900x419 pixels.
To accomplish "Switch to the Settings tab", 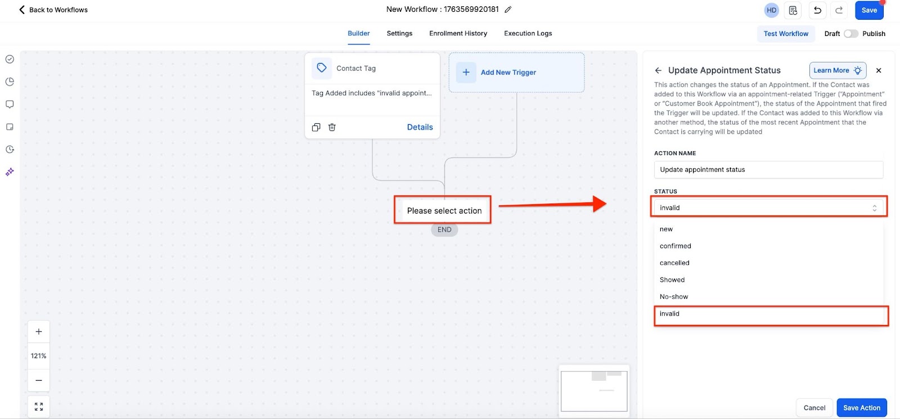I will tap(399, 33).
